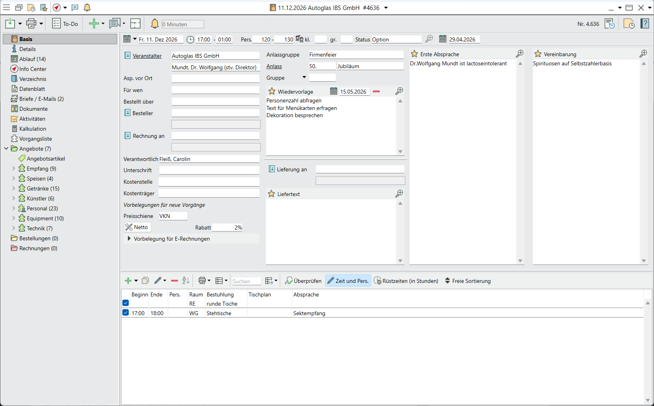Screen dimensions: 654x406
Task: Click into the Suchen search field
Action: pos(246,281)
